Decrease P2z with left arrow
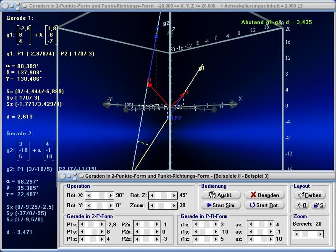Image resolution: width=336 pixels, height=252 pixels. point(136,239)
